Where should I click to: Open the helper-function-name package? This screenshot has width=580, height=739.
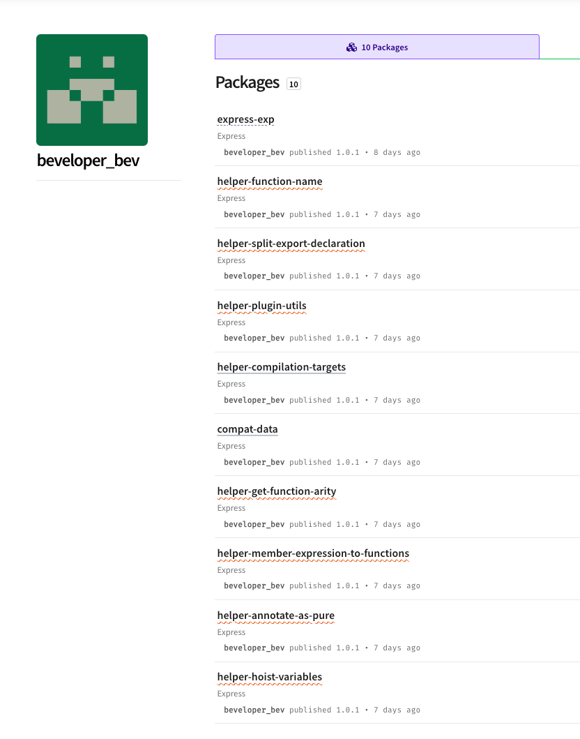pos(270,181)
